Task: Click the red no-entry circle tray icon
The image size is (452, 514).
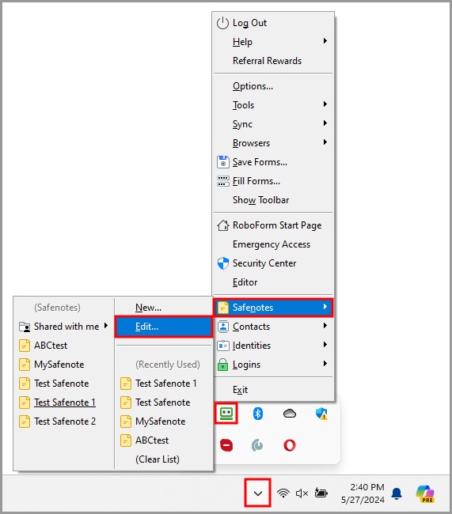Action: tap(226, 445)
